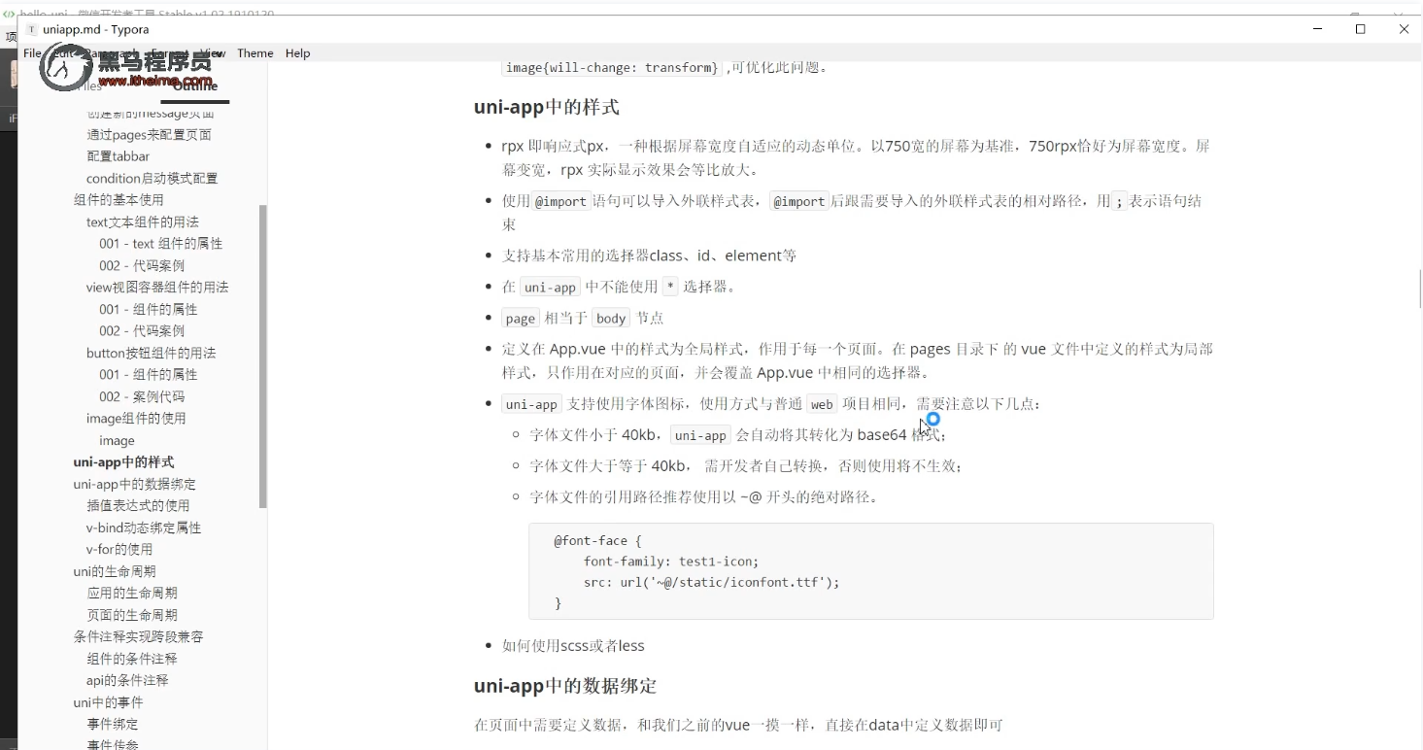Jump to uni-app中的数据绑定 in outline
This screenshot has width=1423, height=750.
[134, 484]
